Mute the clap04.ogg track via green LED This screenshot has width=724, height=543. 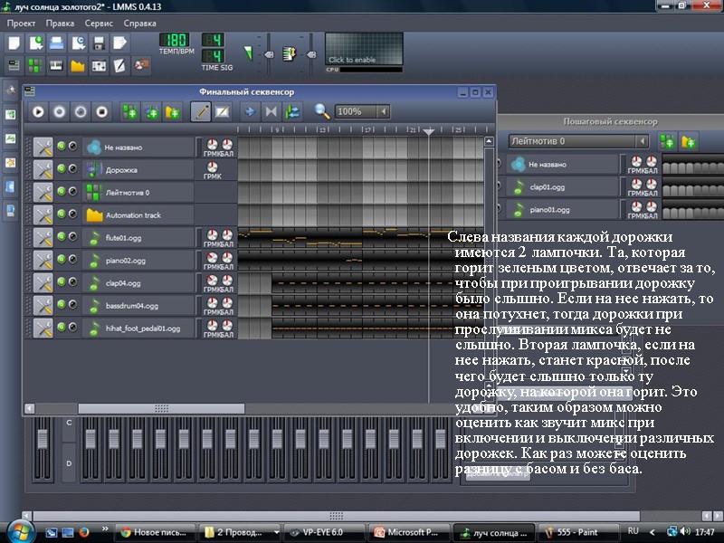[x=62, y=282]
